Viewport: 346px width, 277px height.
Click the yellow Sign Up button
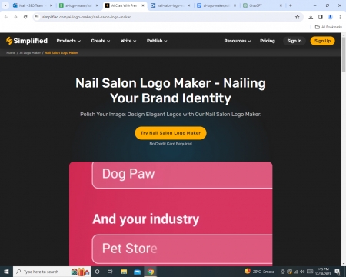tap(322, 41)
